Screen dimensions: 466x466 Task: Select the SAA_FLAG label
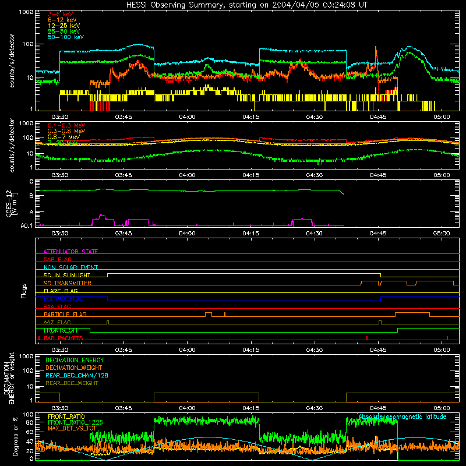click(x=57, y=306)
